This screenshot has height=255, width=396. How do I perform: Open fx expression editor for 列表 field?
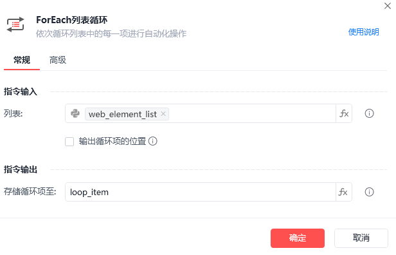click(344, 113)
